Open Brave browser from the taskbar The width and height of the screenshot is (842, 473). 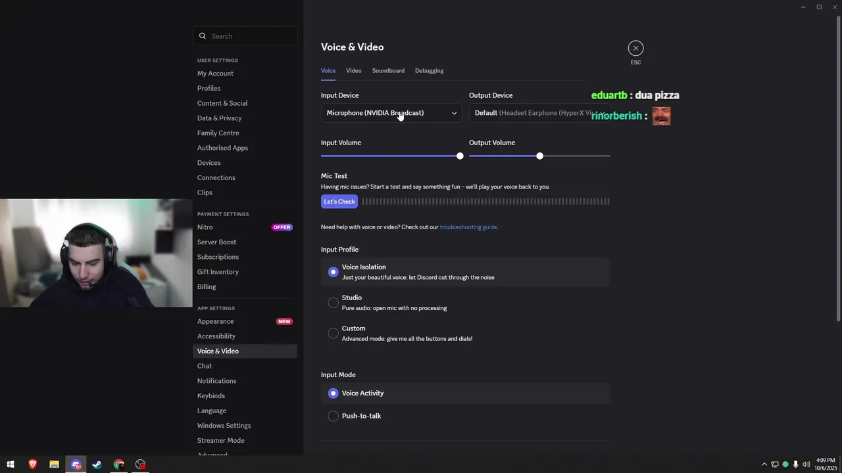click(x=33, y=464)
